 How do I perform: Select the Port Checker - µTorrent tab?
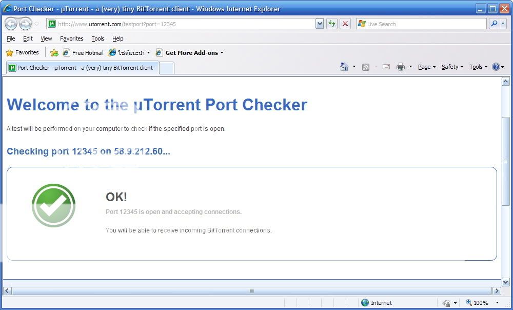point(83,68)
